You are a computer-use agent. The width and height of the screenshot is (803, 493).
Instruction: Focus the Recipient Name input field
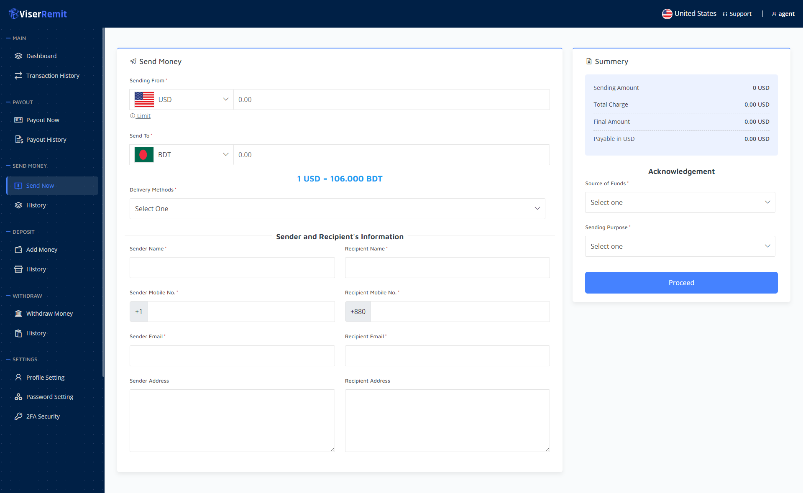click(447, 268)
